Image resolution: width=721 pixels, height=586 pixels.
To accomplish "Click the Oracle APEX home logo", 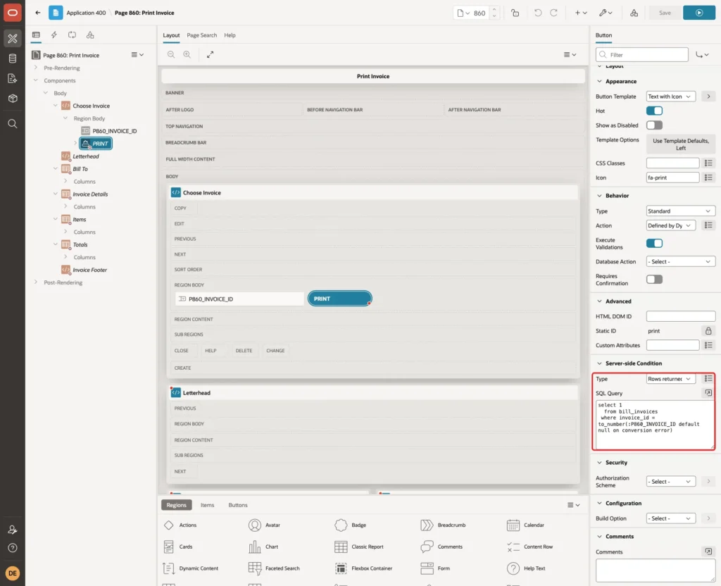I will (13, 13).
